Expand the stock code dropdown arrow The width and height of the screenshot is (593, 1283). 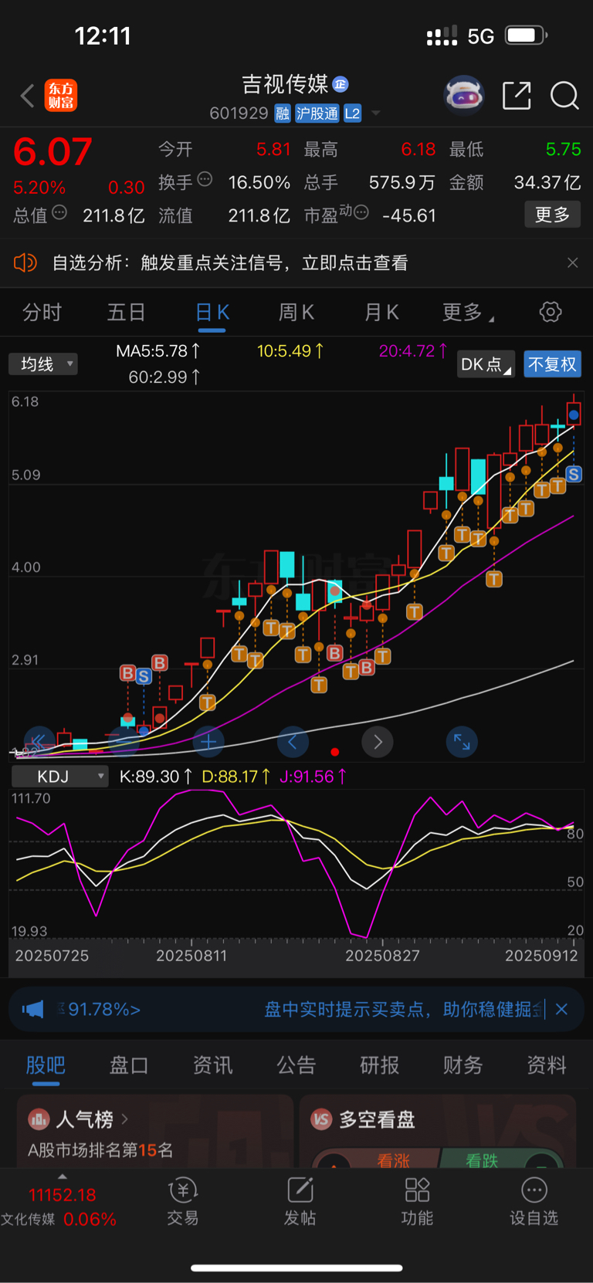[376, 113]
